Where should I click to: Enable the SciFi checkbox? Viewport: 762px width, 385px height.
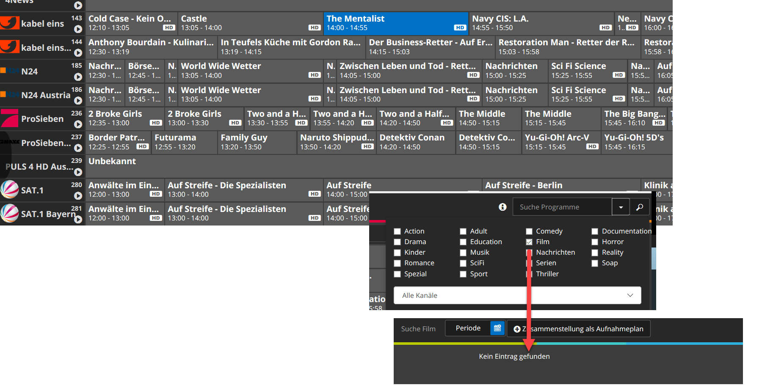click(x=463, y=263)
